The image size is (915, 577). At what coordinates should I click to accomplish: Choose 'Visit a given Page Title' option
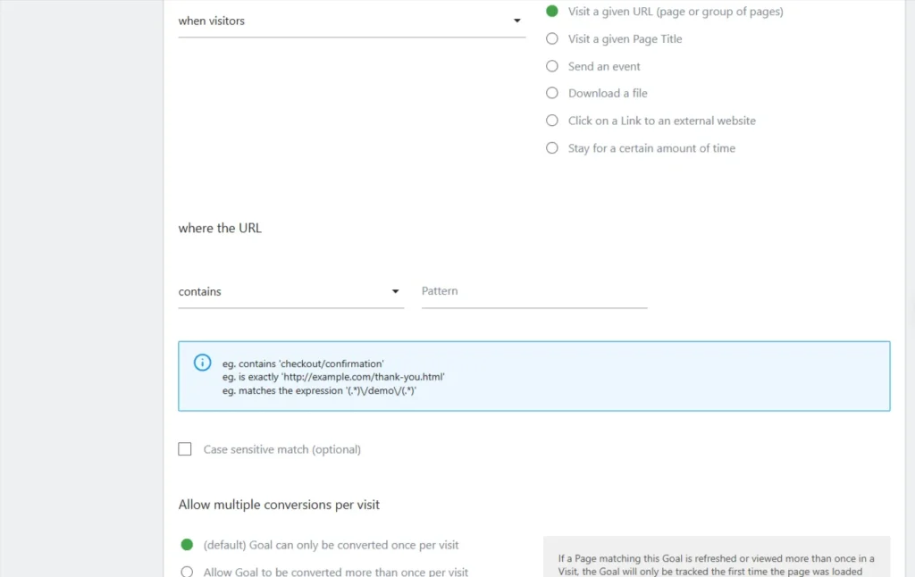click(552, 39)
